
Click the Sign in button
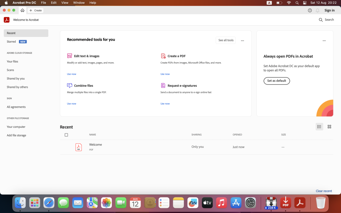[329, 10]
